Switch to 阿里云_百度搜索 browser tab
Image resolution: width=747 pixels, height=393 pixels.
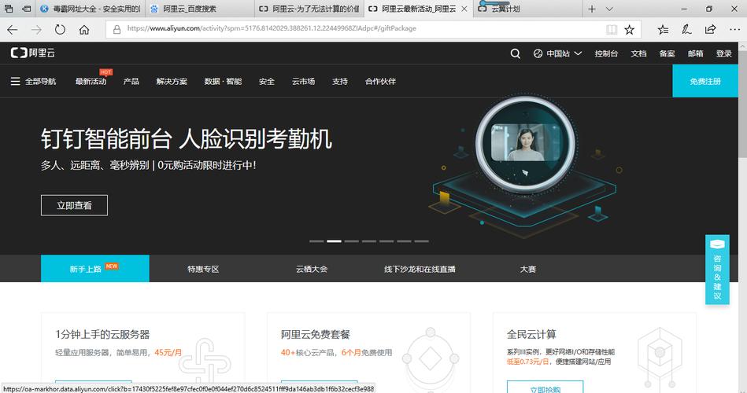point(200,9)
